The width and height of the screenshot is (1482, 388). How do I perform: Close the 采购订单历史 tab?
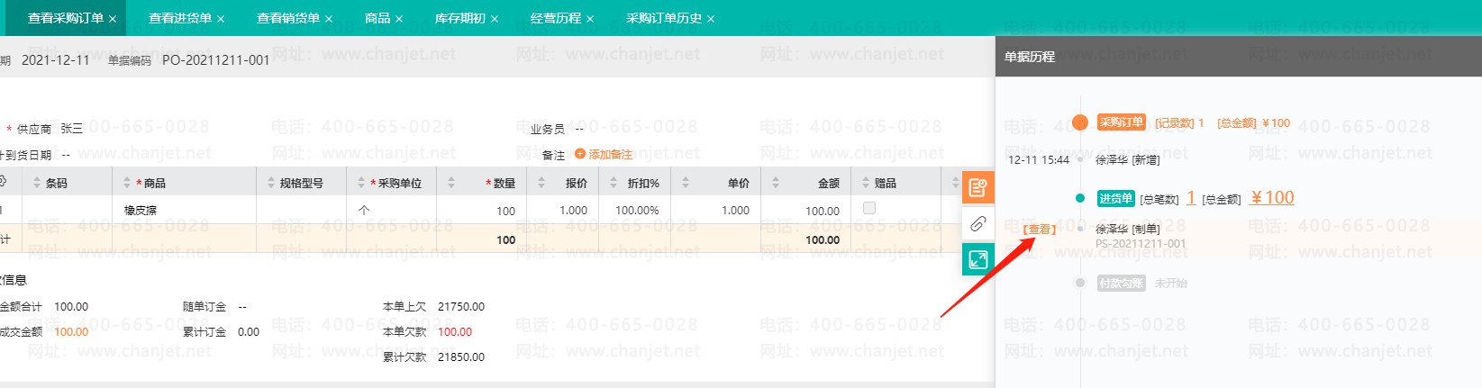[x=711, y=19]
